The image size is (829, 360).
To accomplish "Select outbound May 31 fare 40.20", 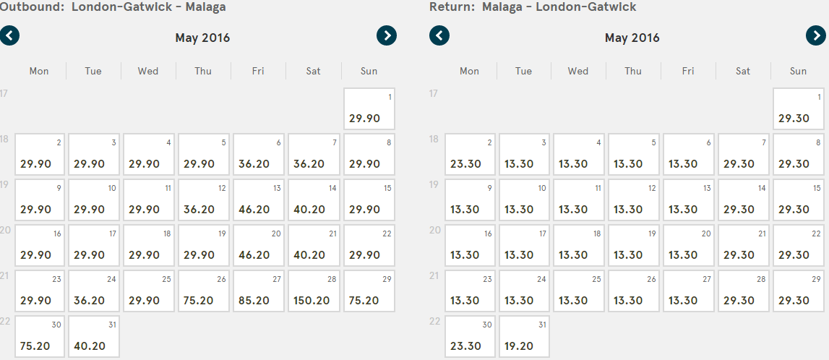I will point(94,336).
